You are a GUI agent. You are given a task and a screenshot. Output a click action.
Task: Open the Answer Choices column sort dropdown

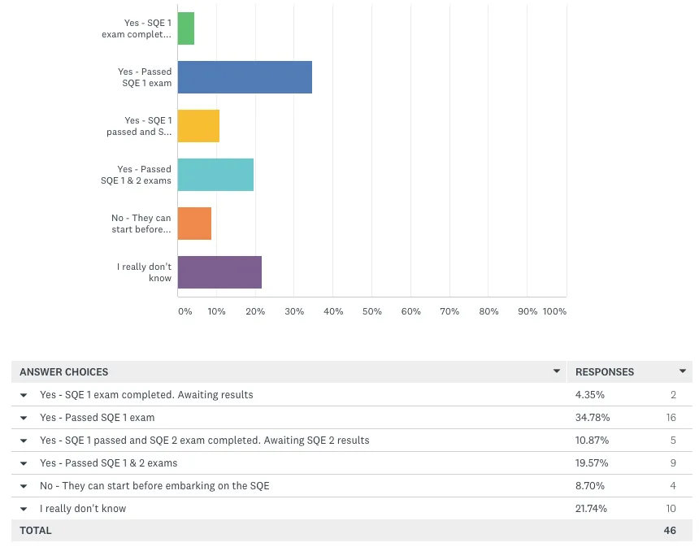point(556,371)
